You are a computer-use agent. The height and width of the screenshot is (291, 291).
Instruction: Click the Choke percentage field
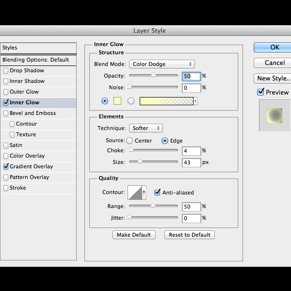tap(192, 151)
